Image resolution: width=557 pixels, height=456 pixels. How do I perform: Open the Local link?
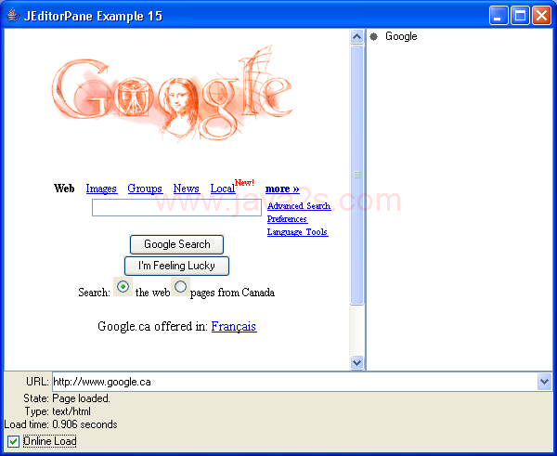pyautogui.click(x=223, y=189)
